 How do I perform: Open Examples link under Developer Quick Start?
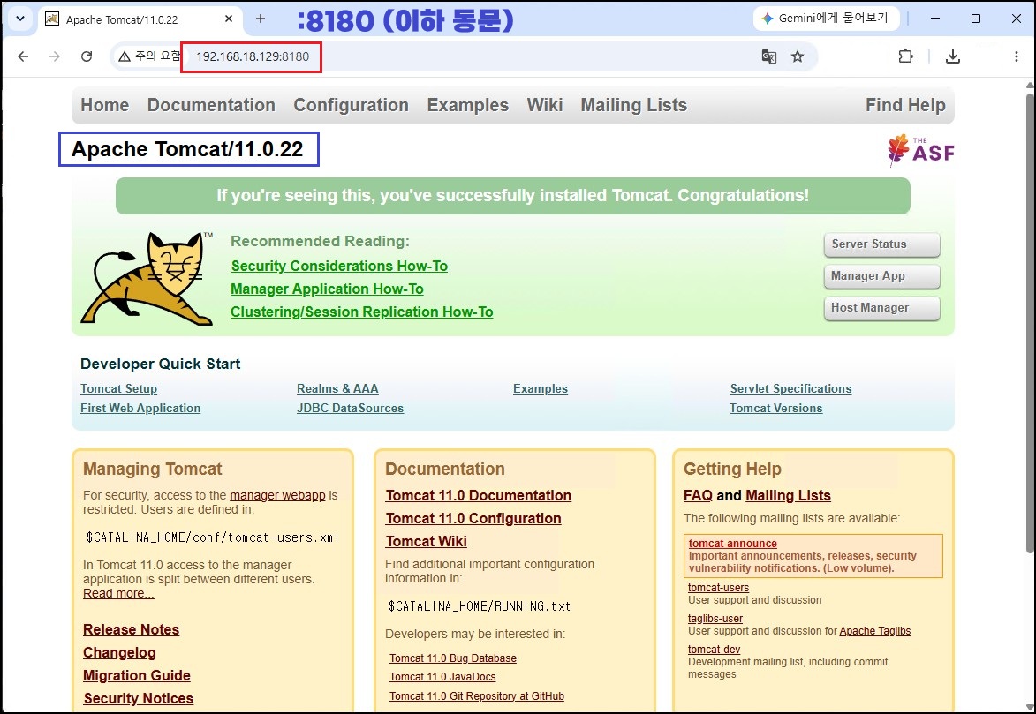[x=541, y=389]
